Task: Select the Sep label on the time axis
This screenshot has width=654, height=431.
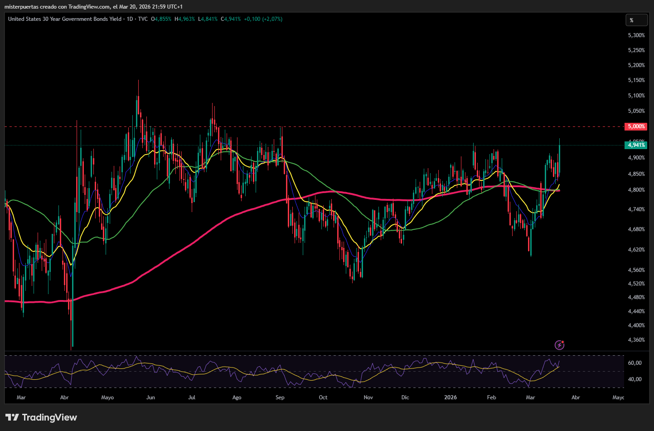Action: pos(280,397)
